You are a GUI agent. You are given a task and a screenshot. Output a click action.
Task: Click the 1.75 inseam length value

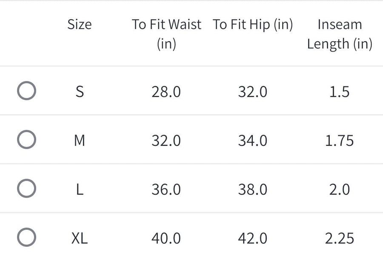340,141
